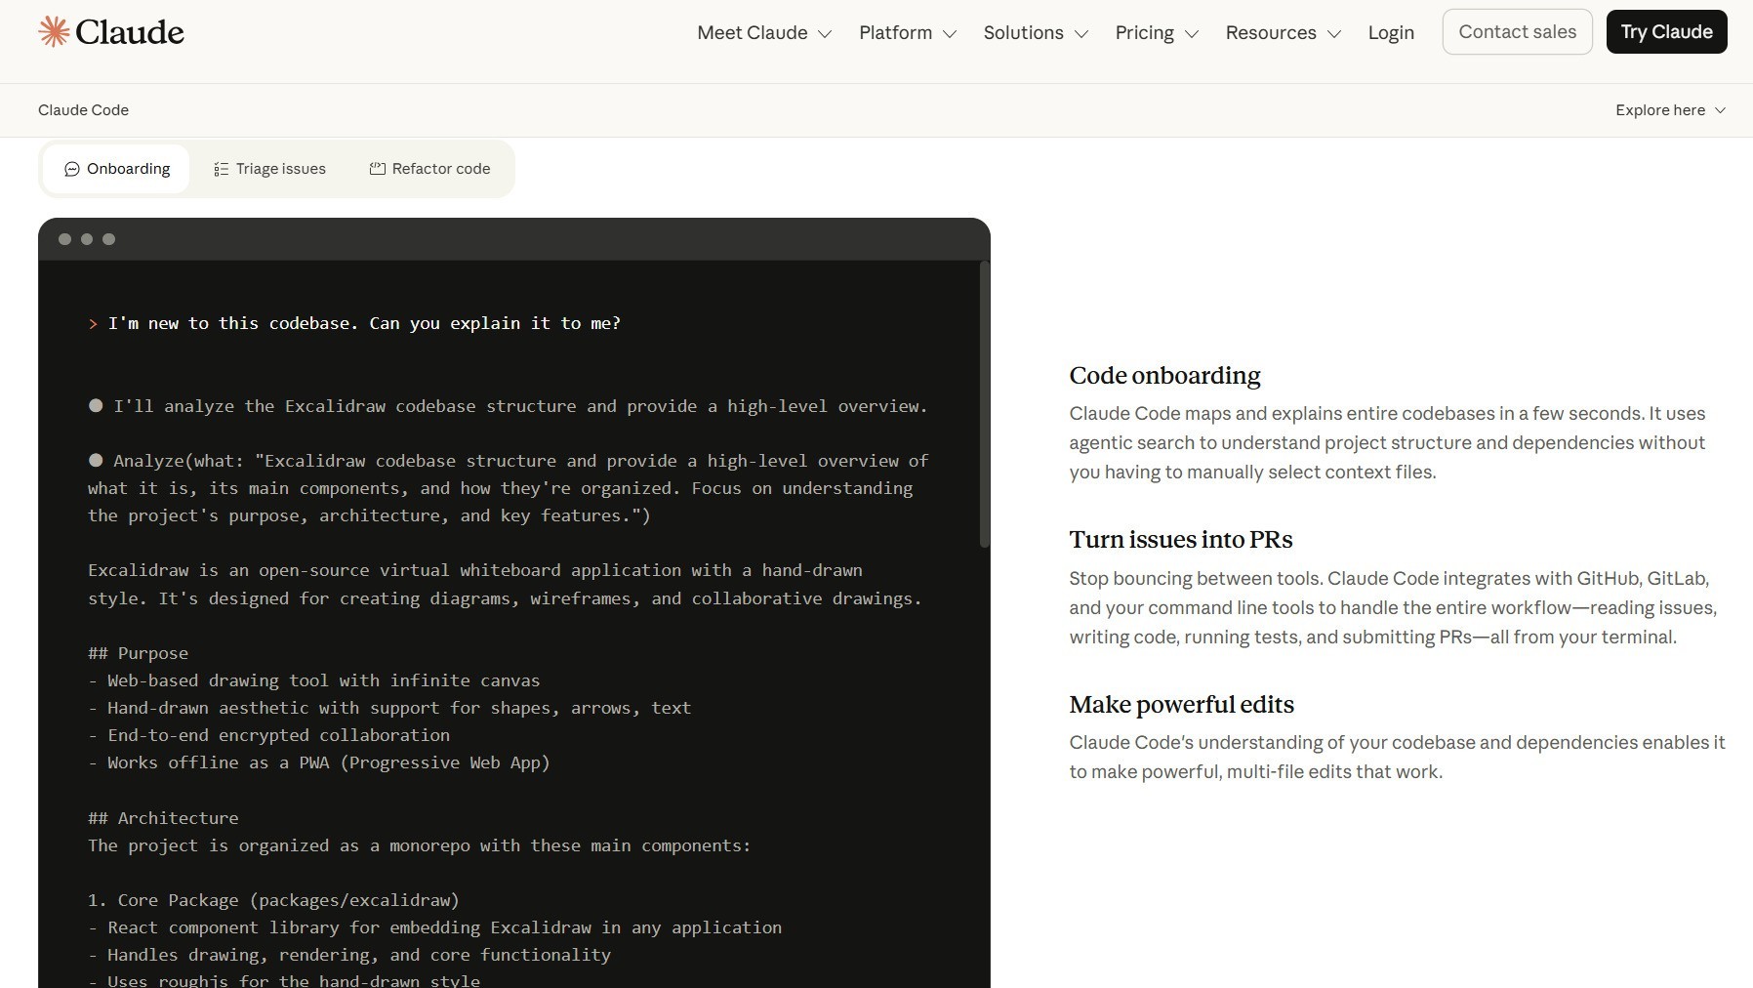Click "1. Core Package (packages/excalidraw)" line
The height and width of the screenshot is (988, 1753).
tap(273, 900)
